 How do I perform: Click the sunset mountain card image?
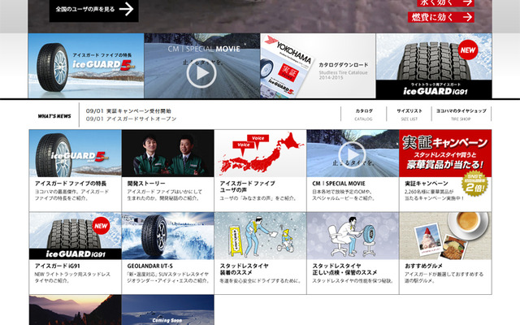[x=76, y=310]
